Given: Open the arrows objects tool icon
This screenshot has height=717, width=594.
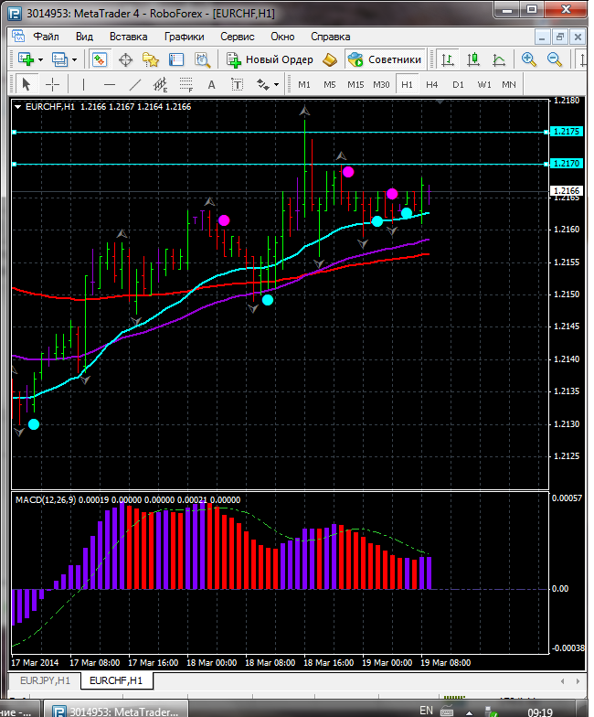Looking at the screenshot, I should click(263, 84).
